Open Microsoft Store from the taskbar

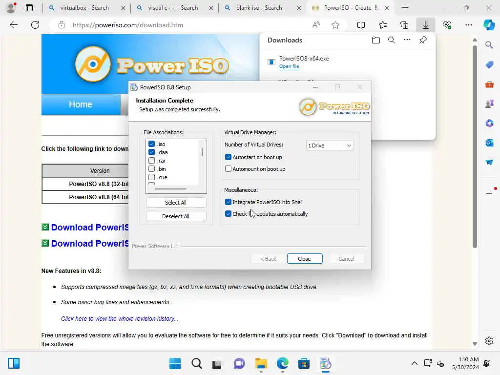tap(304, 363)
